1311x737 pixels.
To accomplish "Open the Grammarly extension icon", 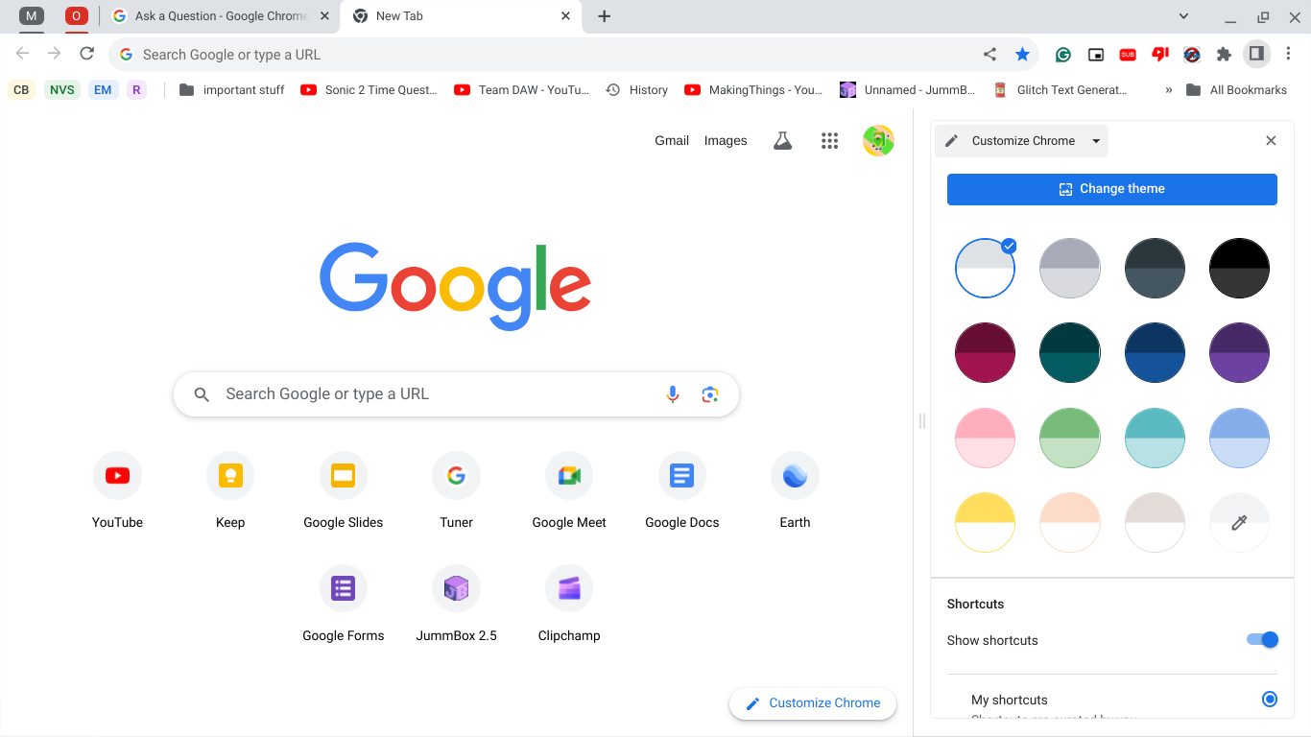I will click(x=1062, y=55).
